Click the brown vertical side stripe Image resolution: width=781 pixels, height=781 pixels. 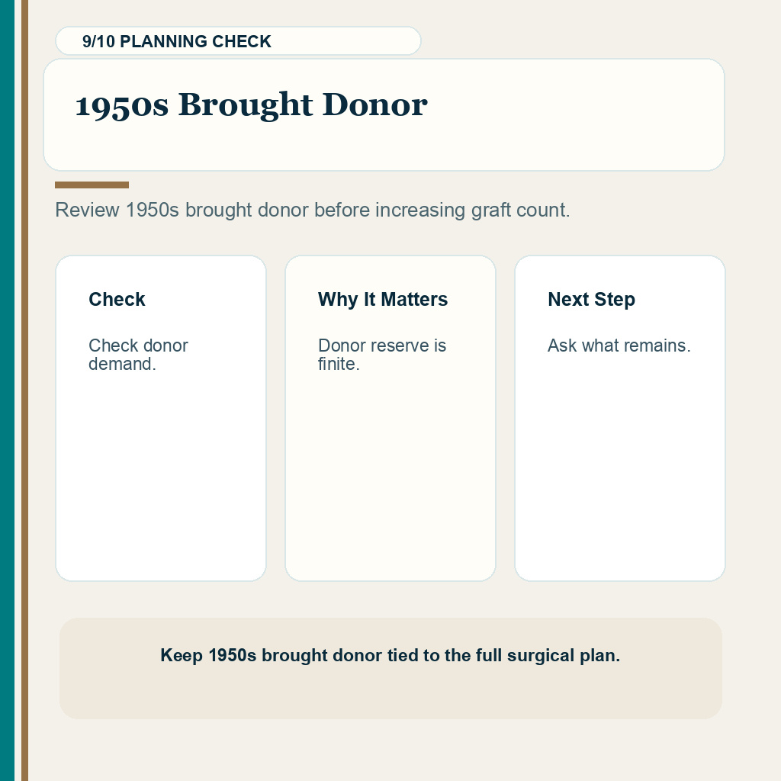tap(25, 390)
